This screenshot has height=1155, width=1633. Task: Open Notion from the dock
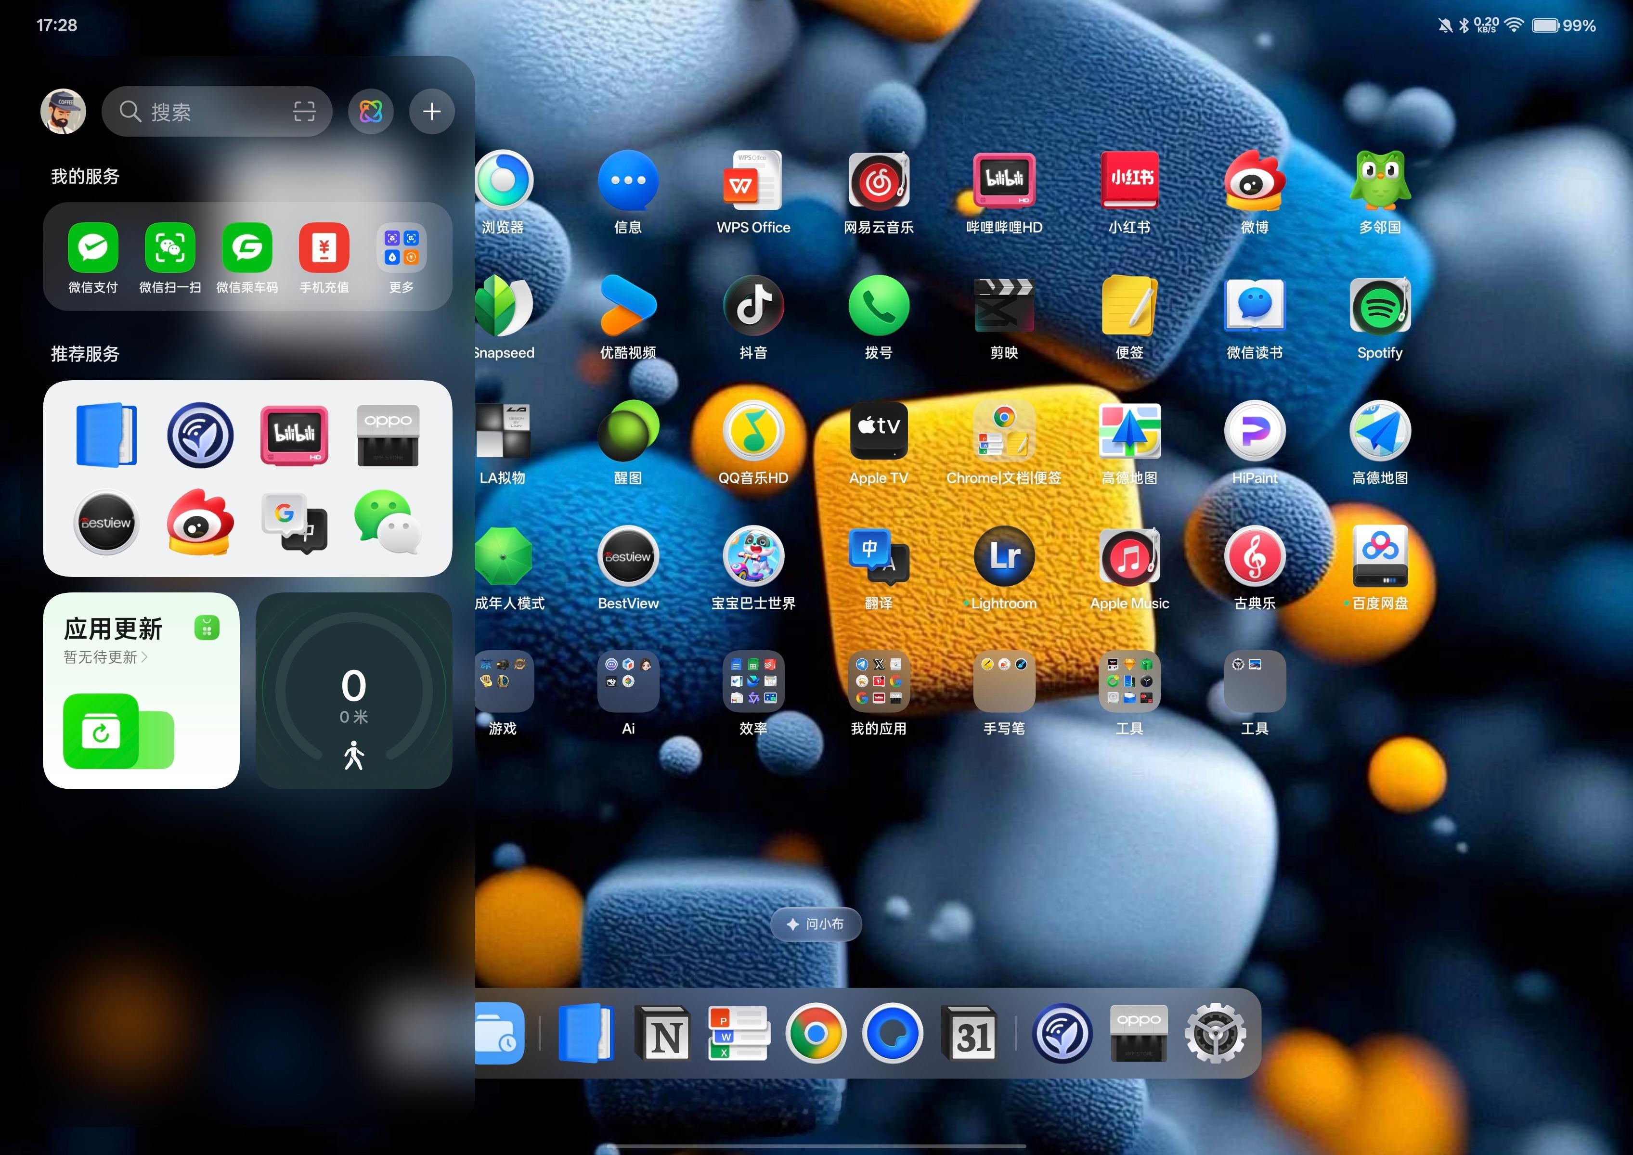point(662,1033)
